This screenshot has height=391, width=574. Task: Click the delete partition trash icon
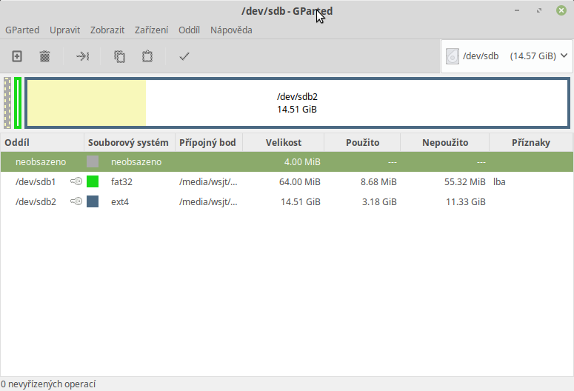coord(44,56)
